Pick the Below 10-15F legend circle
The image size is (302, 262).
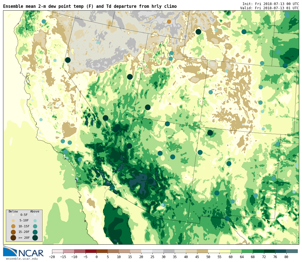click(x=13, y=226)
